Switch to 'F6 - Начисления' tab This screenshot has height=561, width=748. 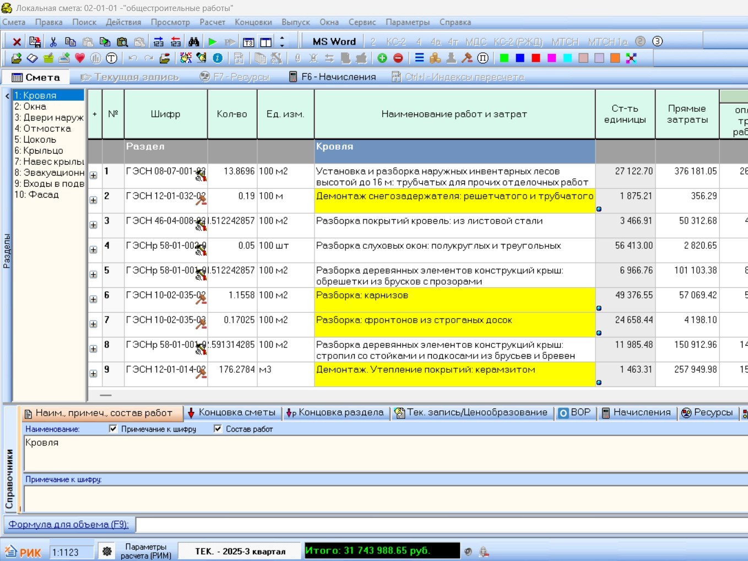point(333,77)
